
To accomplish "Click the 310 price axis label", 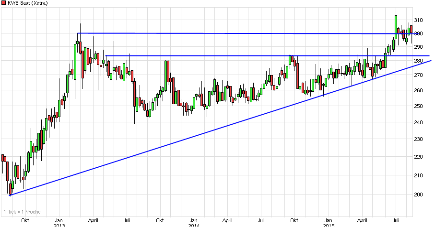I will click(419, 20).
